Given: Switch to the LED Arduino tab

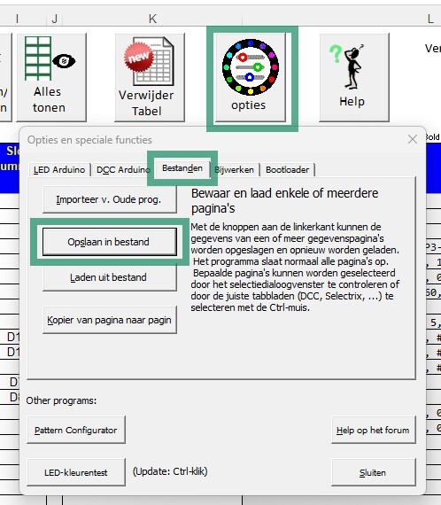Looking at the screenshot, I should tap(59, 170).
